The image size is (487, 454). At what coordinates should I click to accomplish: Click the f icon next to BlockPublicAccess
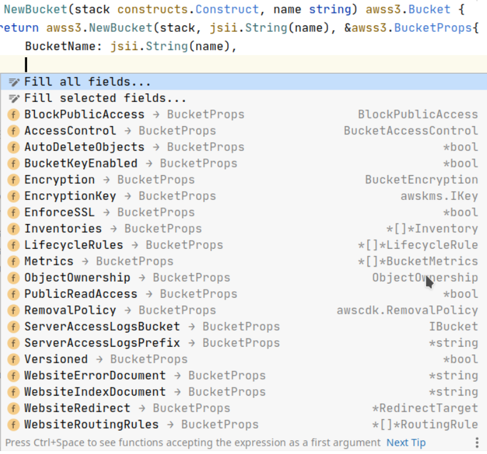[x=13, y=114]
